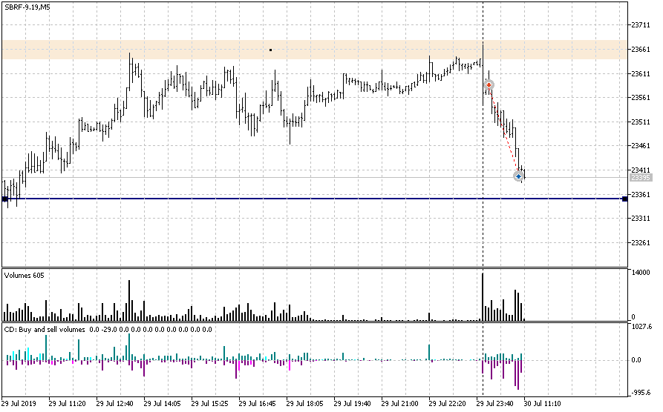This screenshot has height=412, width=663.
Task: Click the small black dot in beige zone
Action: coord(270,50)
